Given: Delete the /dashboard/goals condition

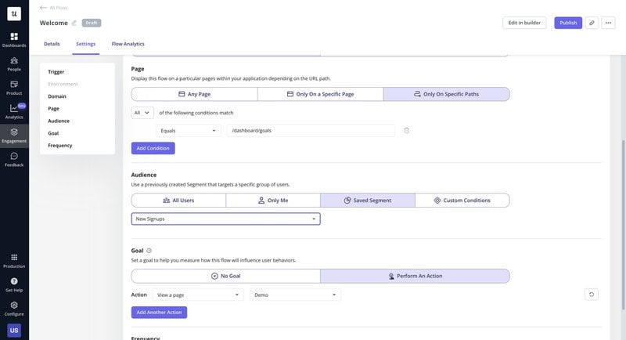Looking at the screenshot, I should coord(406,130).
